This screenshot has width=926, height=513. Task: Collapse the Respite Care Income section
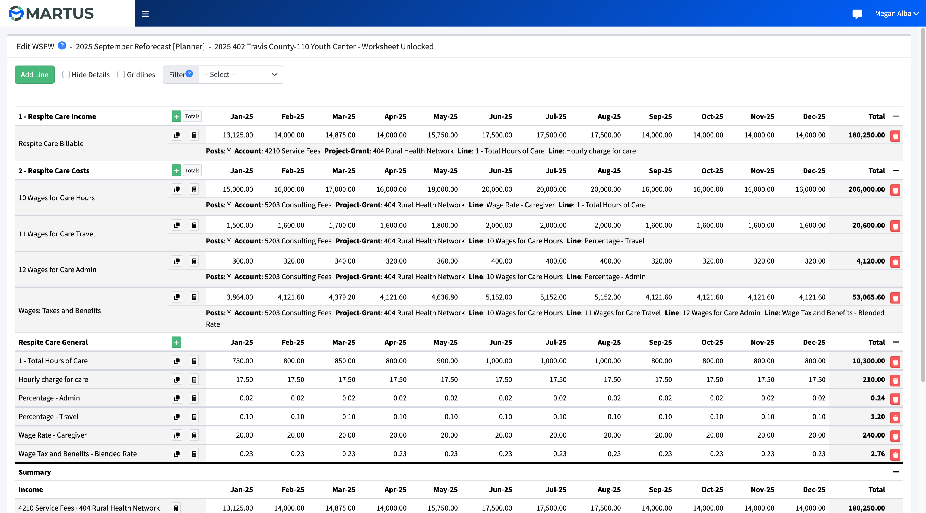click(x=896, y=116)
